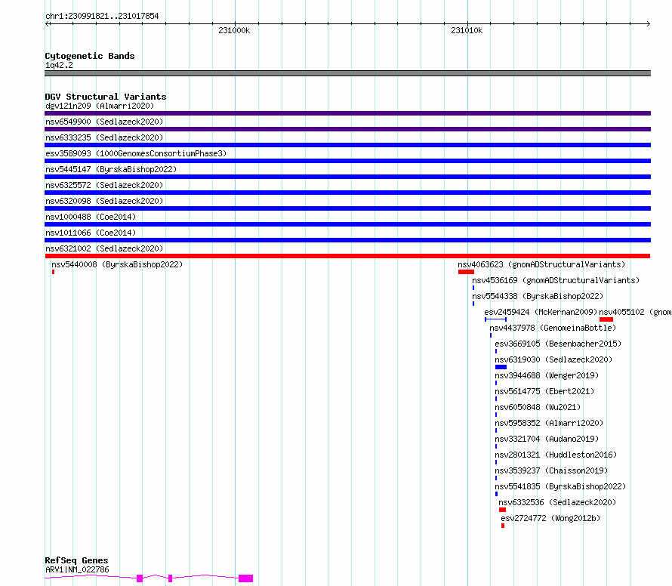Click the blue bracket feature under esv2459424
The image size is (672, 586).
pos(496,319)
